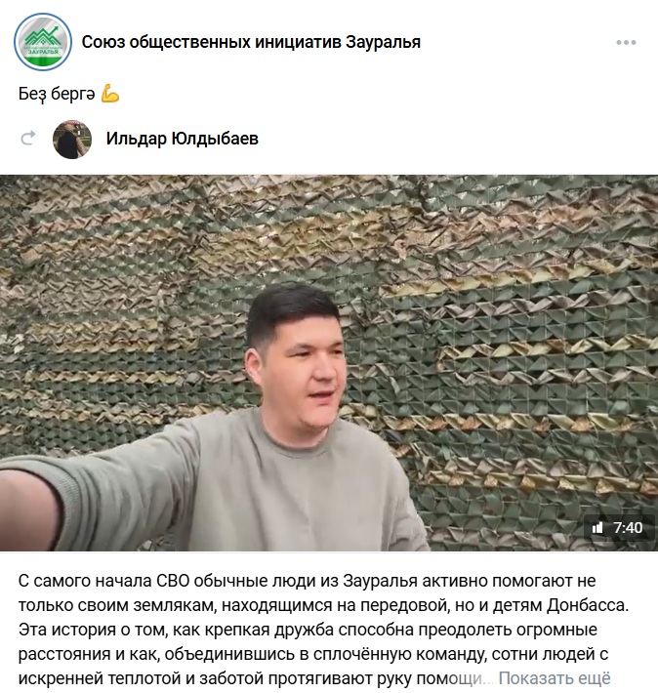Click the line containing сплочённую команду
This screenshot has width=658, height=693.
click(313, 654)
